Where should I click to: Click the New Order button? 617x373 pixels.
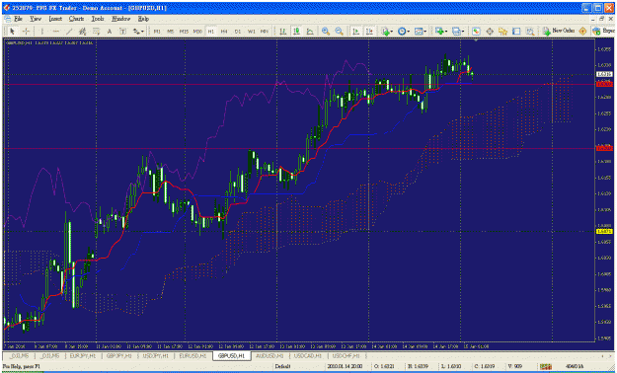point(559,31)
